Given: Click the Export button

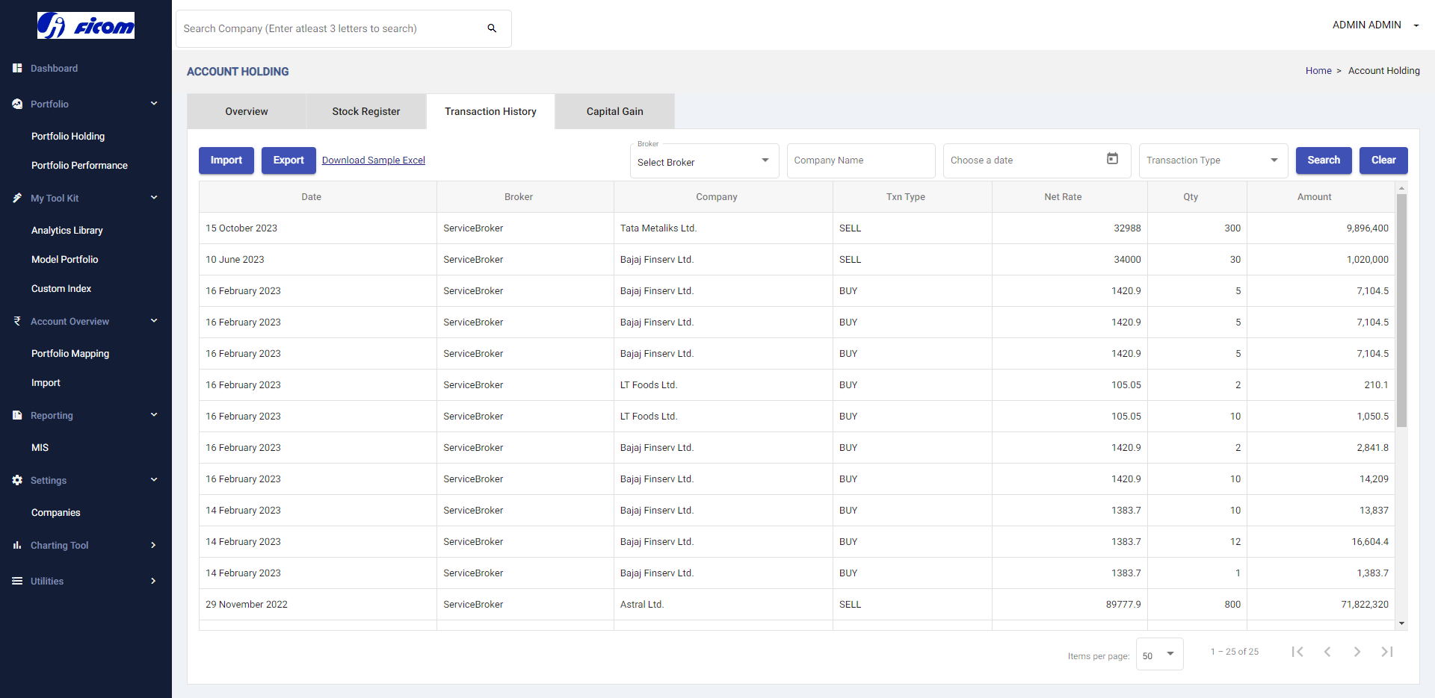Looking at the screenshot, I should [x=288, y=161].
